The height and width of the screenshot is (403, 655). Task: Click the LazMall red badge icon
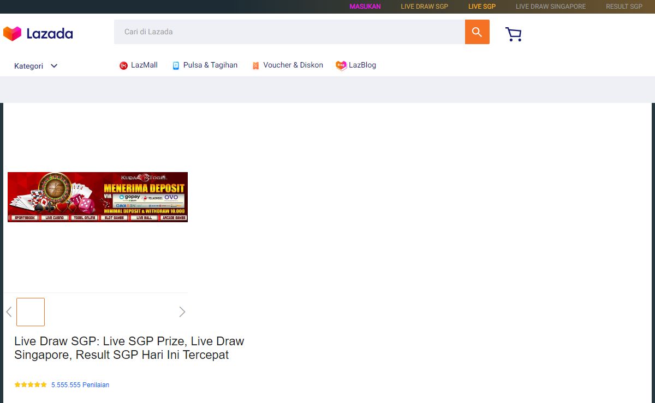123,65
